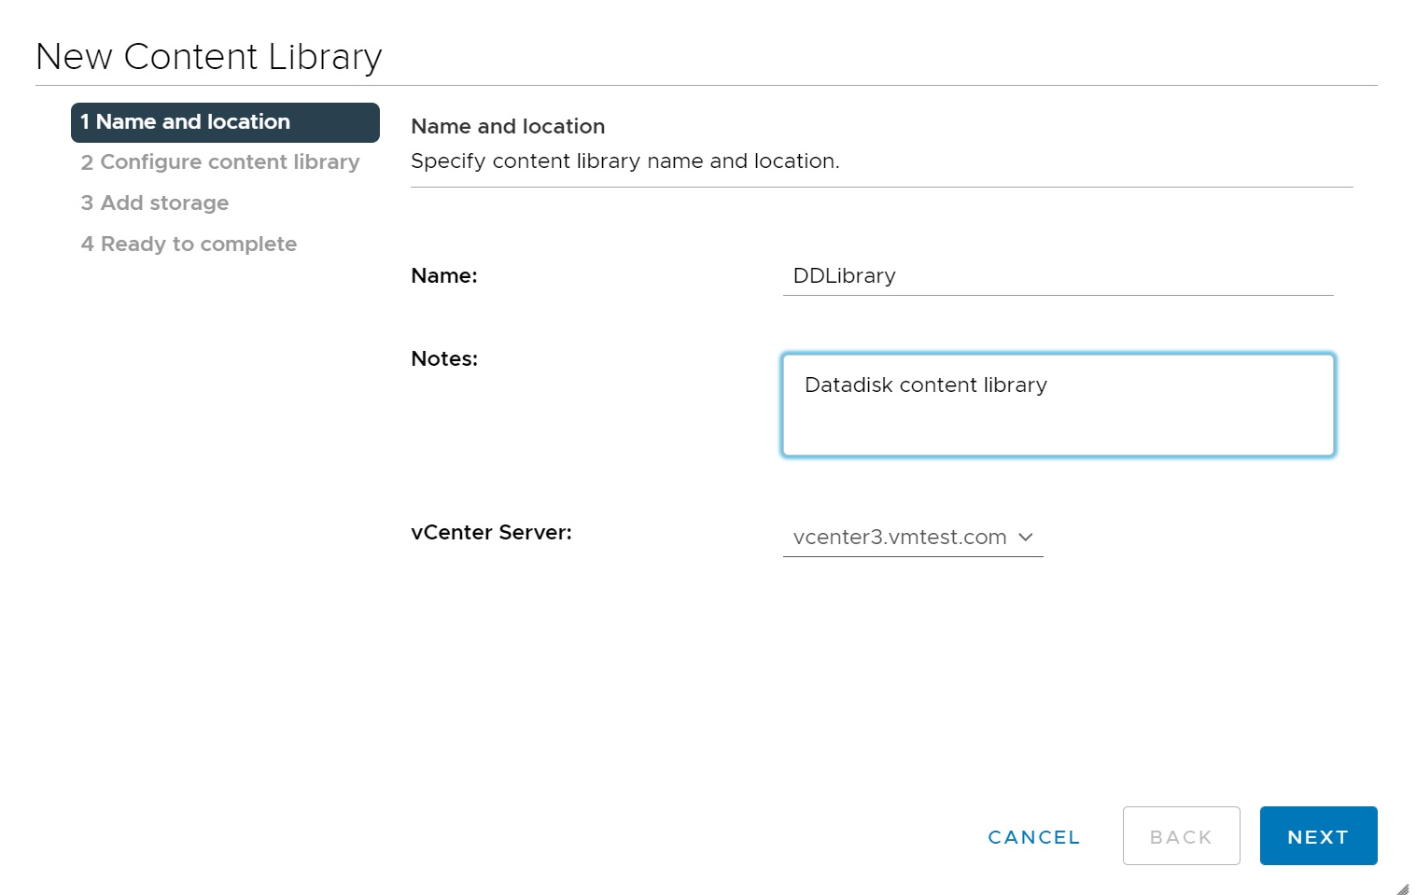Click the chevron arrow beside vcenter3.vmtest.com
The image size is (1416, 895).
[x=1025, y=538]
